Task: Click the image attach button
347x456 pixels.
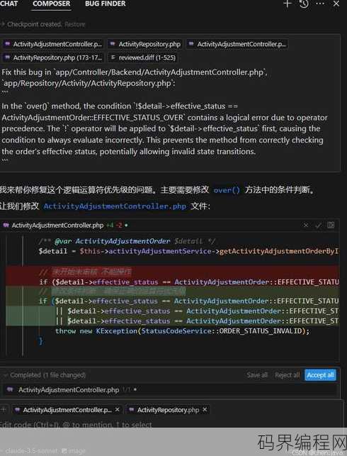Action: pos(74,451)
